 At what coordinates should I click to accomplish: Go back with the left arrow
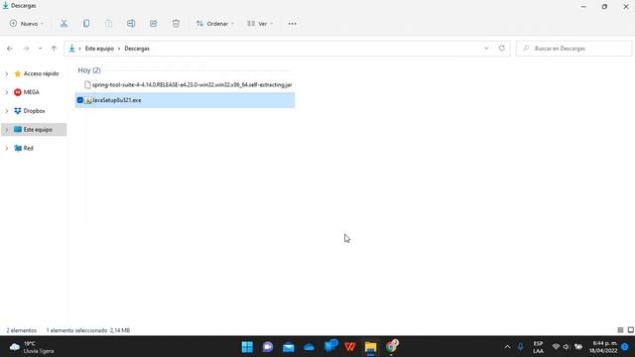tap(10, 49)
